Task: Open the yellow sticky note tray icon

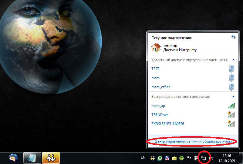Action: [174, 158]
